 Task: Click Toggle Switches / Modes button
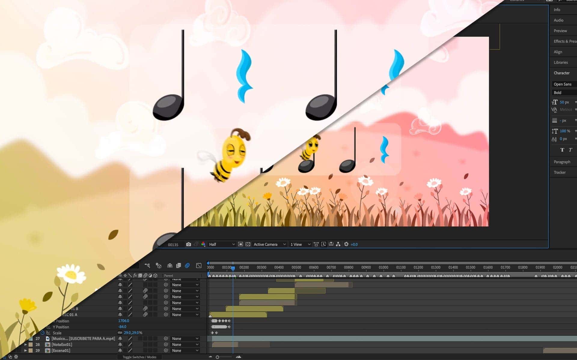pos(139,357)
